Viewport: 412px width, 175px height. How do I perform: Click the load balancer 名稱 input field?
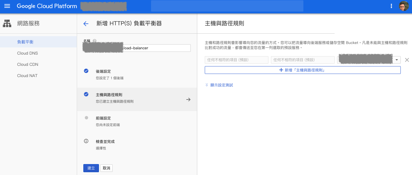coord(156,48)
